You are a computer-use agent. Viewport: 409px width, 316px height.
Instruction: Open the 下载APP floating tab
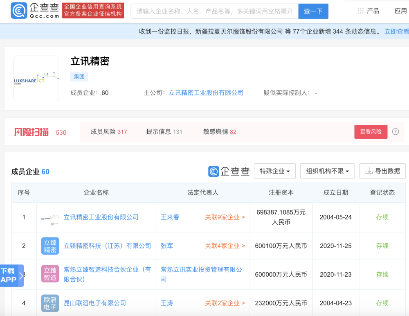12,275
